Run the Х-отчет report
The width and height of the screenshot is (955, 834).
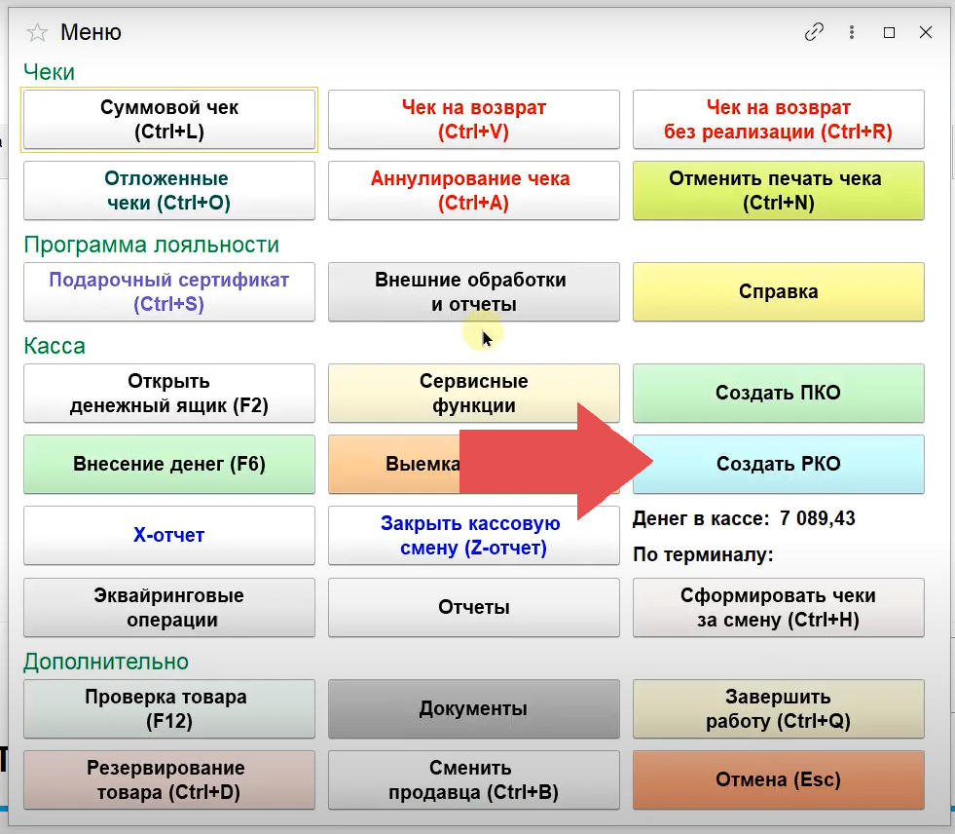click(x=169, y=536)
